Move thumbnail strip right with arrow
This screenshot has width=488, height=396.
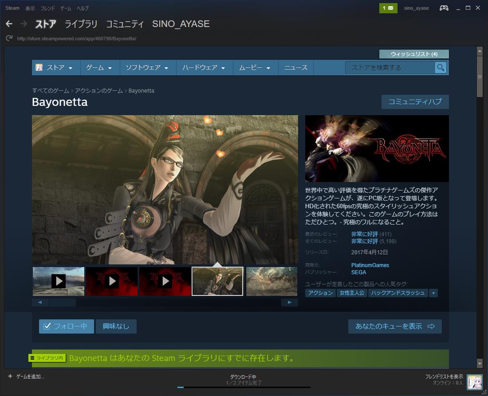tap(289, 303)
